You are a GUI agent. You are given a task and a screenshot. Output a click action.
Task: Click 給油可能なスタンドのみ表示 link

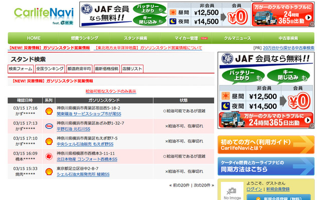coord(111,91)
